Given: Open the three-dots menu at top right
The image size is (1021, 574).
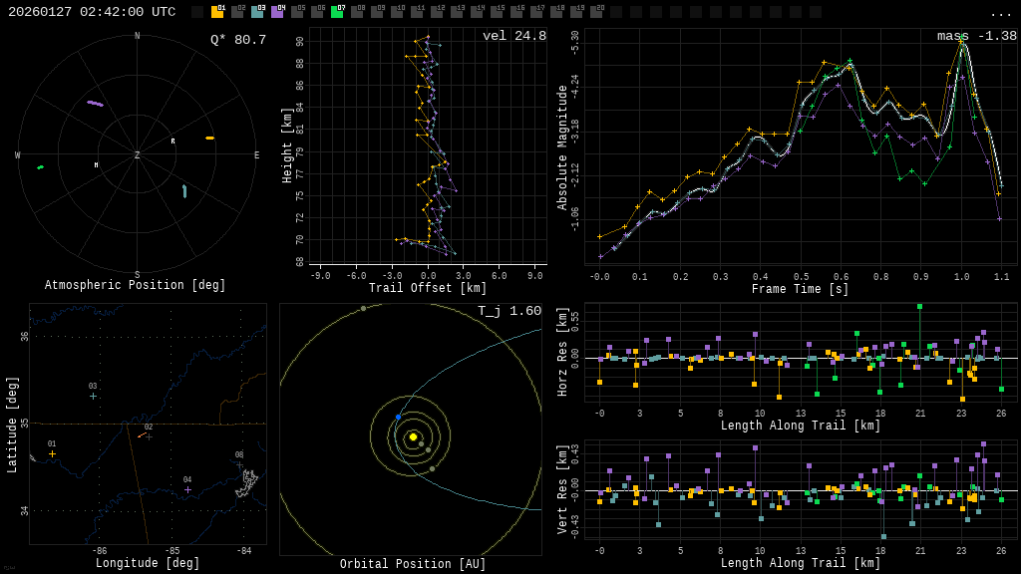Looking at the screenshot, I should tap(1000, 13).
